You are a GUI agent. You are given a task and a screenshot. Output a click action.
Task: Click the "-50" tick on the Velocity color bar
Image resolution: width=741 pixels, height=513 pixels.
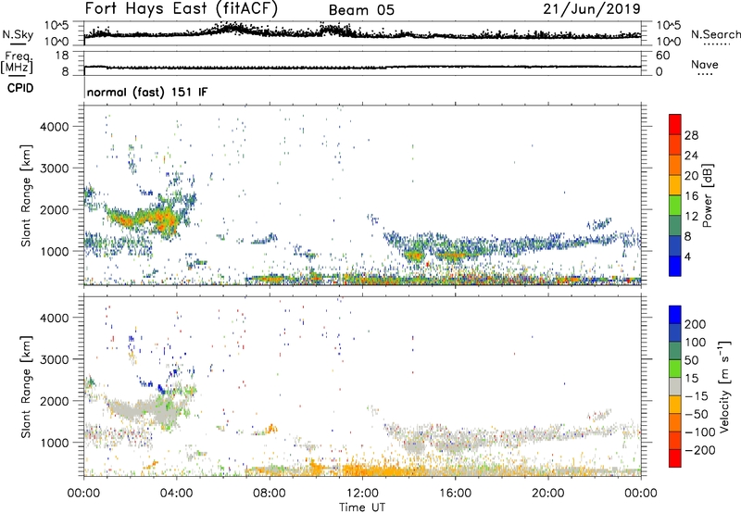click(x=696, y=414)
